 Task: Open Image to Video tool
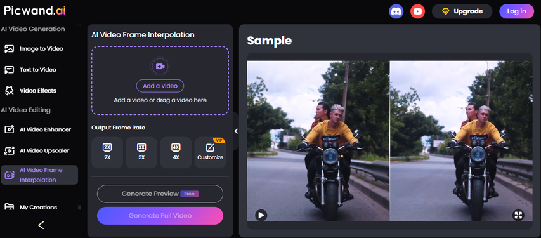34,49
